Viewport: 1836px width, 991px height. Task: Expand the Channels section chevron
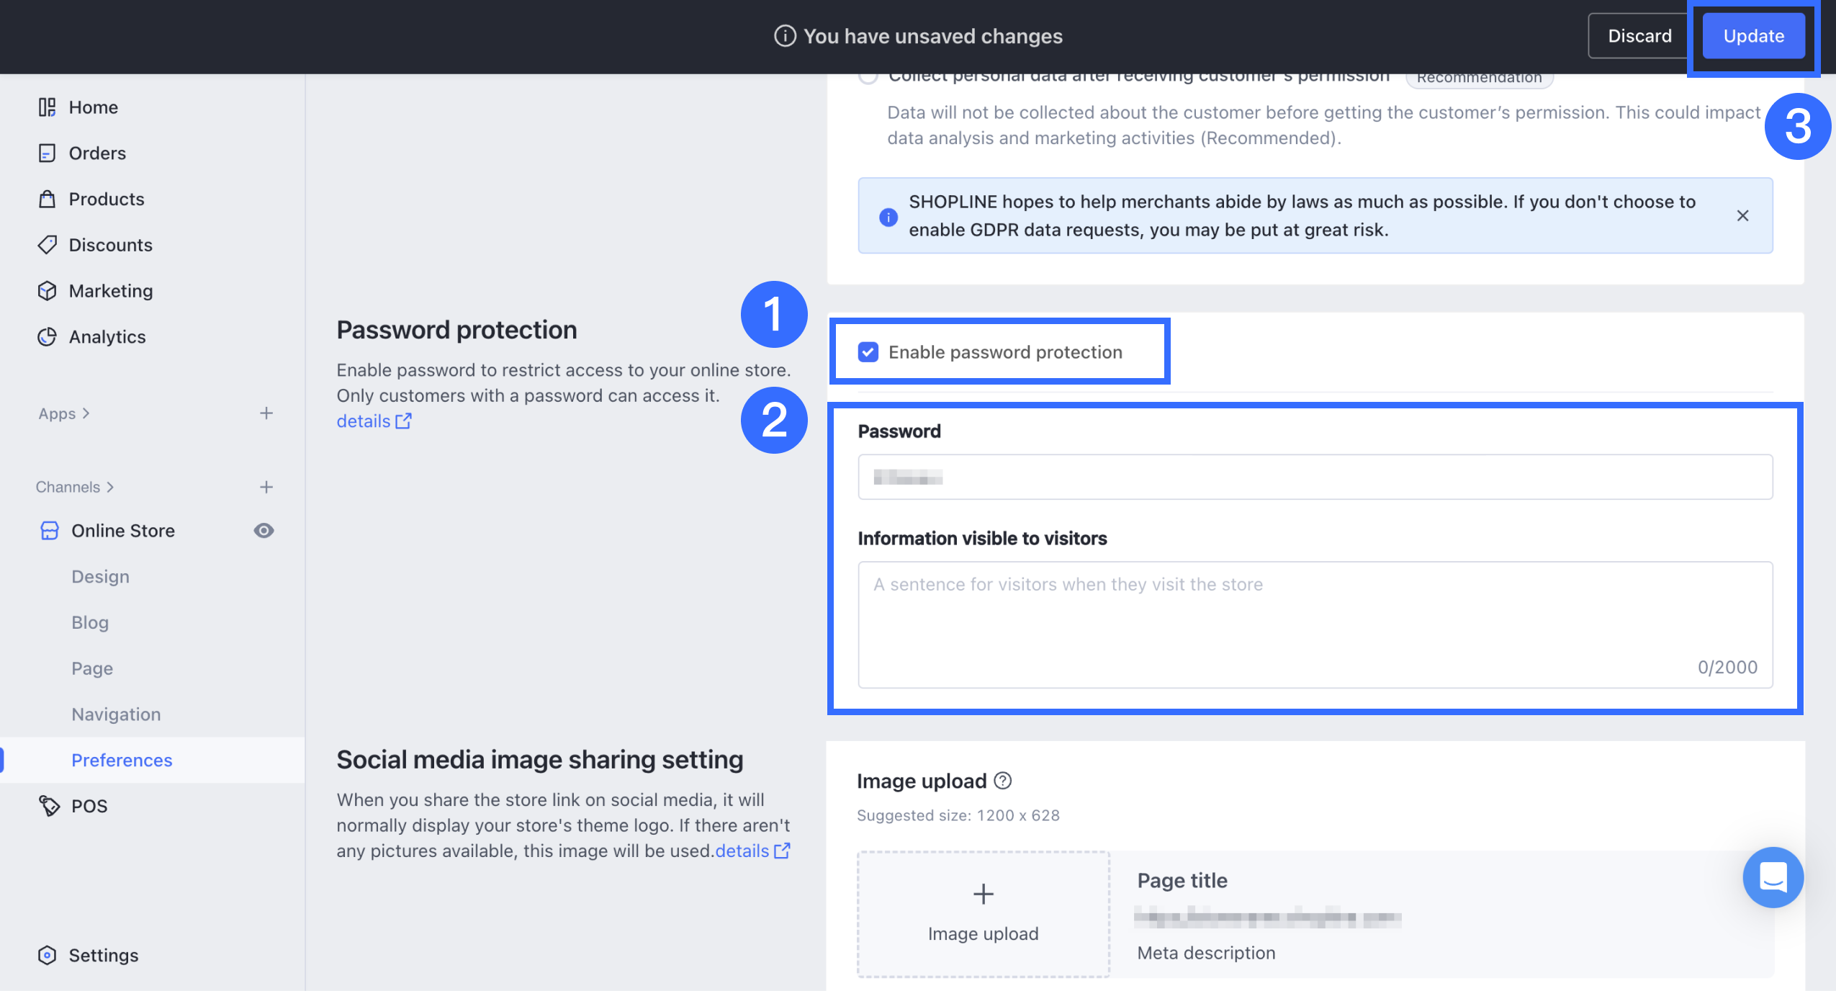click(110, 487)
